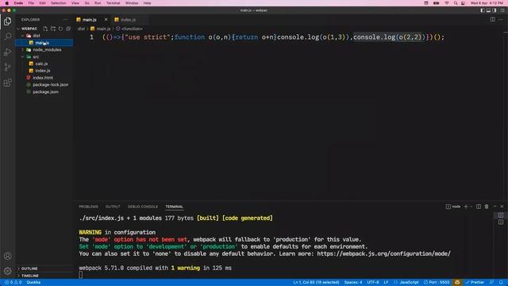Open Customize Layout icon in title bar

coord(502,10)
